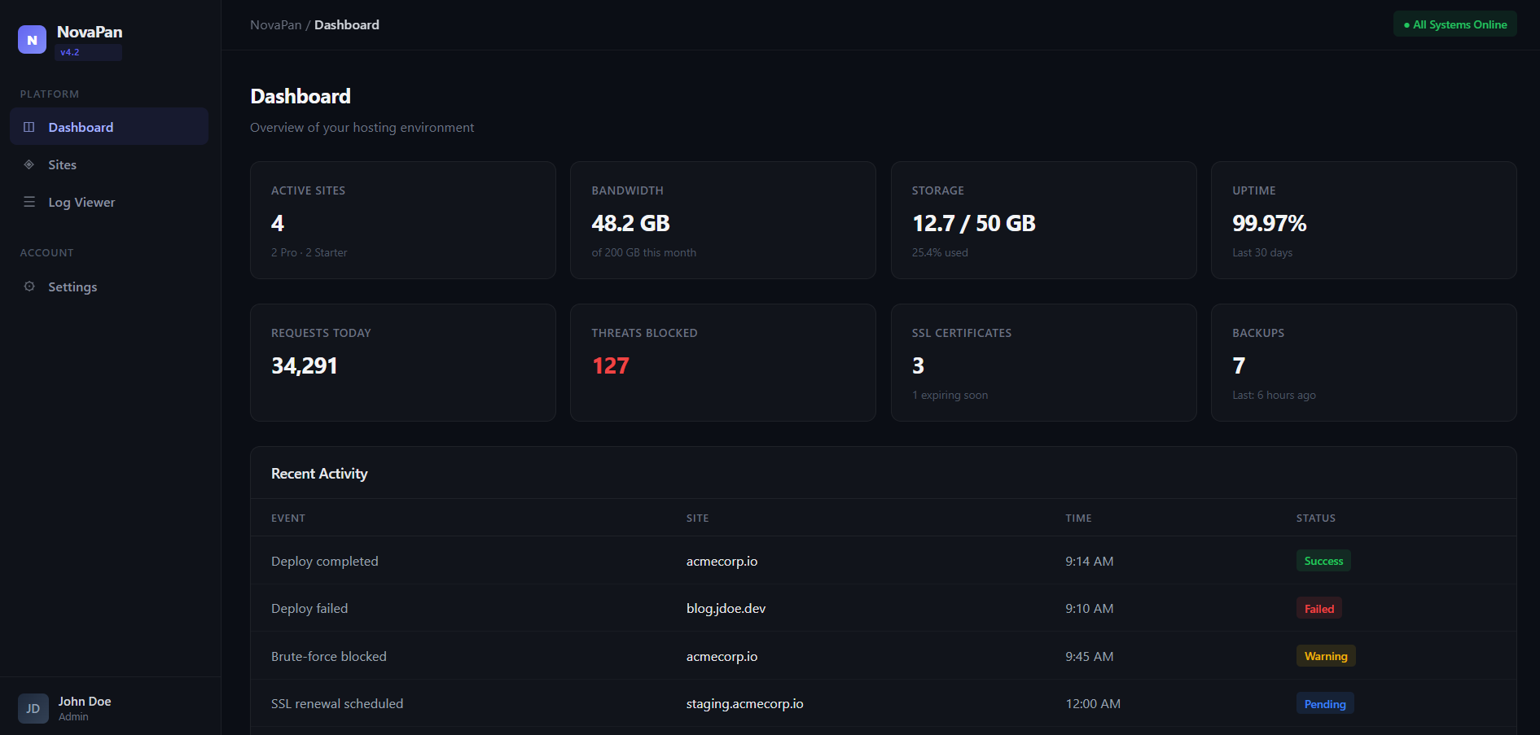This screenshot has width=1540, height=735.
Task: Click the Warning status badge
Action: tap(1325, 656)
